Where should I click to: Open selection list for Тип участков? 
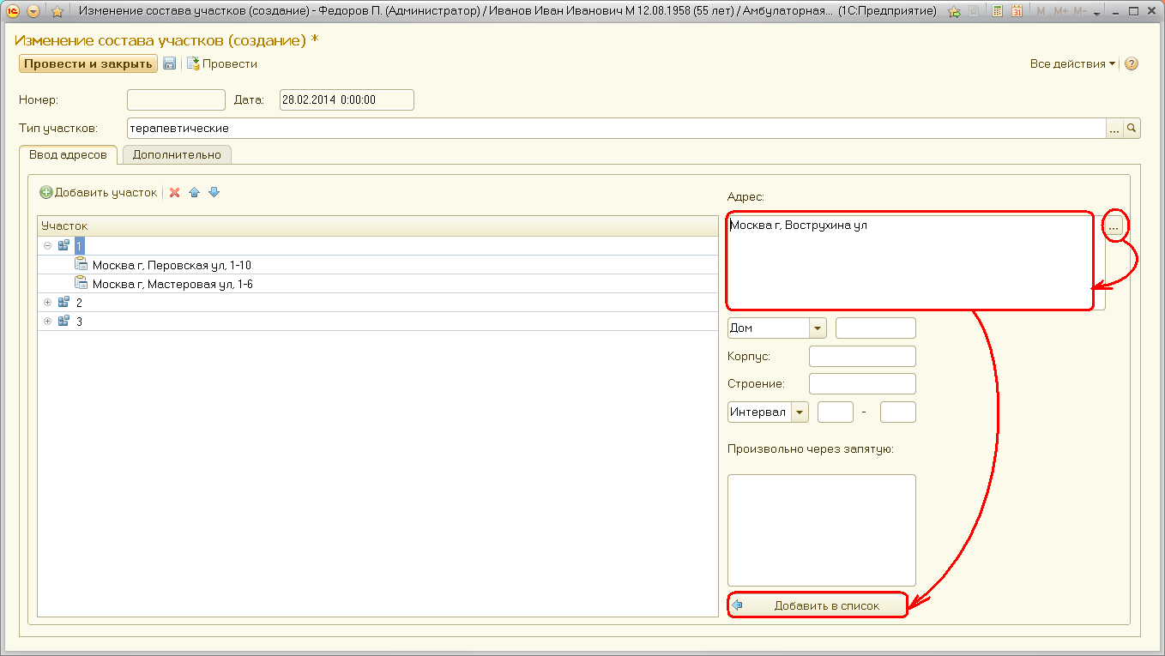[1114, 129]
